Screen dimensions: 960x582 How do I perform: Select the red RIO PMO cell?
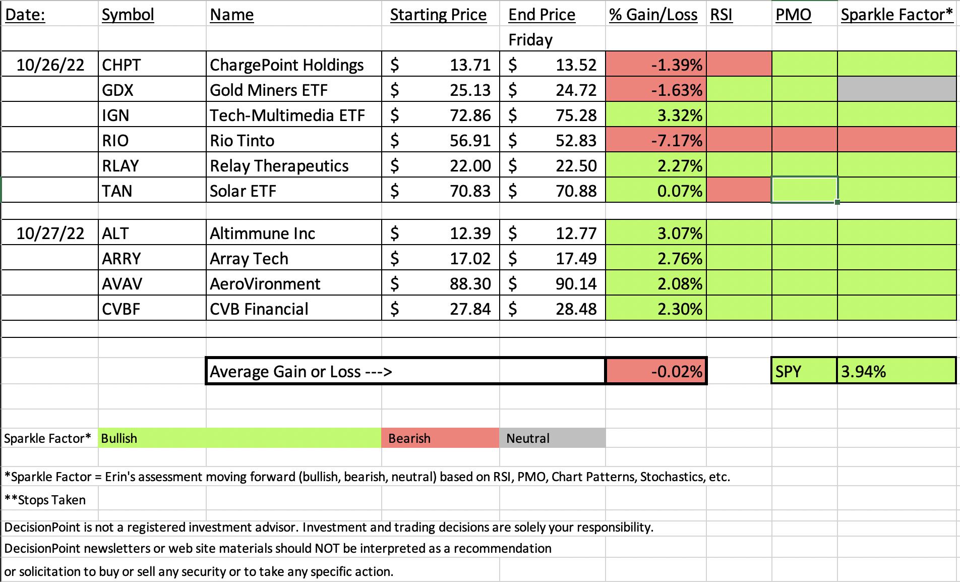click(804, 140)
